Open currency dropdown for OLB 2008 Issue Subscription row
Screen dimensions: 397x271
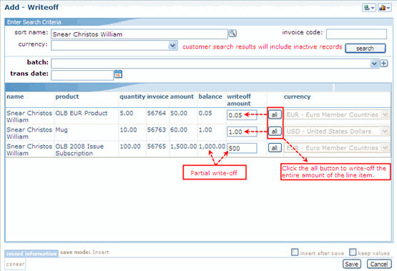[x=385, y=148]
